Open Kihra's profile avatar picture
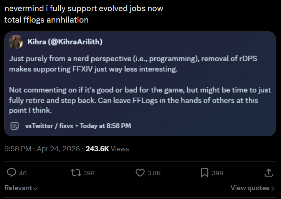The image size is (281, 199). click(x=16, y=42)
